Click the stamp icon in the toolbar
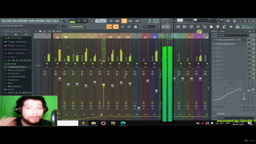Image resolution: width=256 pixels, height=144 pixels. (135, 27)
